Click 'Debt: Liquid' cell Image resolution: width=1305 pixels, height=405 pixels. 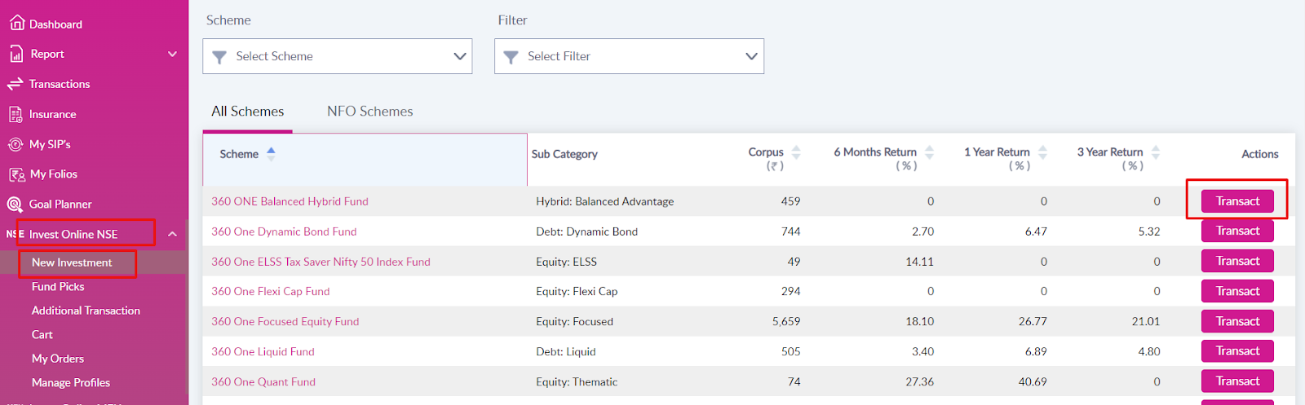pos(566,352)
